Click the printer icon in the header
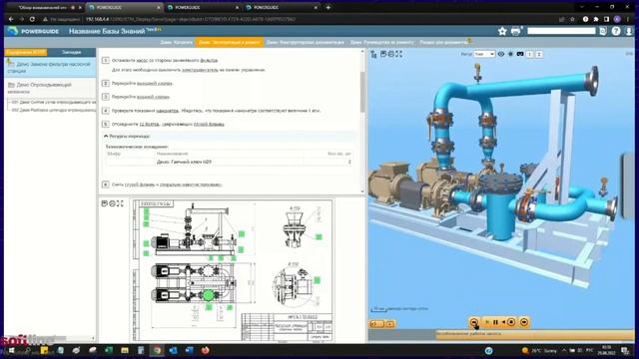 (x=515, y=31)
